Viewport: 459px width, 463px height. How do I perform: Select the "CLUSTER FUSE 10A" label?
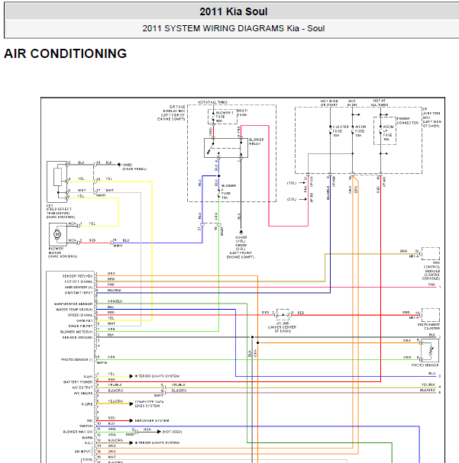[x=341, y=130]
